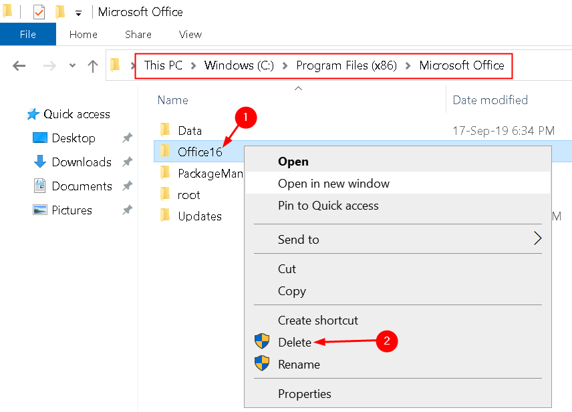Switch to the View ribbon tab
The image size is (572, 412).
[190, 34]
